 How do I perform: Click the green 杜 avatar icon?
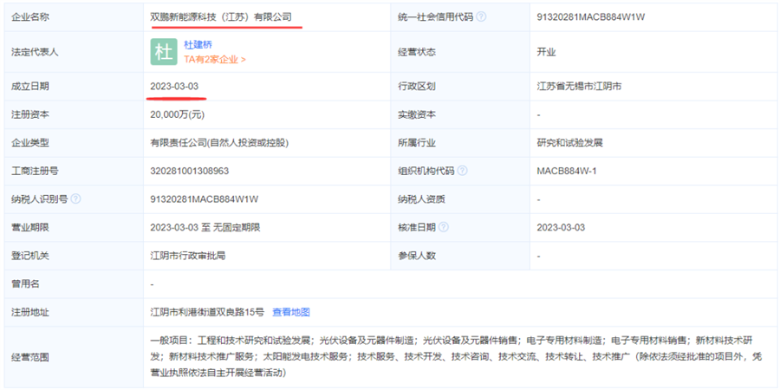tap(164, 52)
